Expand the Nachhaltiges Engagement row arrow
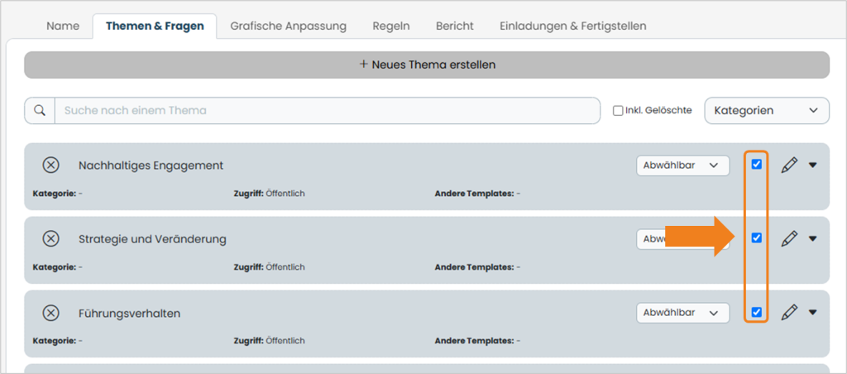This screenshot has width=847, height=374. click(812, 165)
